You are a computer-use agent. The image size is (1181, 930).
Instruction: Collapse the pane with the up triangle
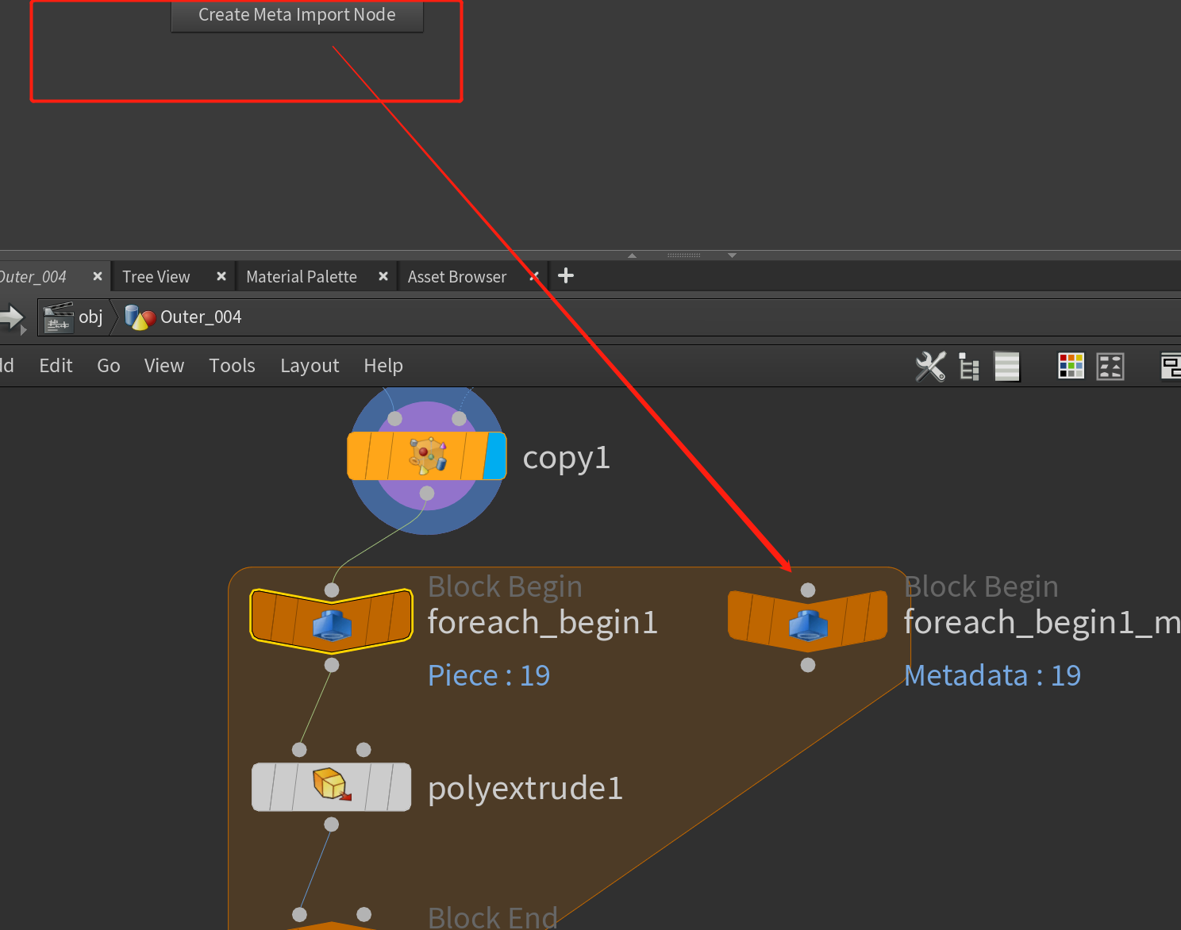click(631, 256)
